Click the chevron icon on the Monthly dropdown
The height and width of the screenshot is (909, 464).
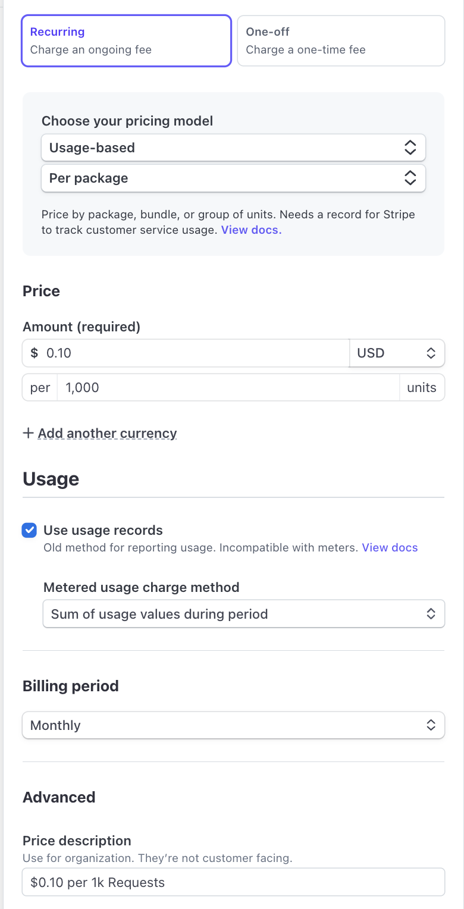tap(431, 725)
